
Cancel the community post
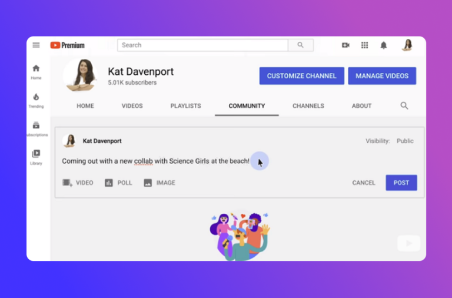coord(364,183)
